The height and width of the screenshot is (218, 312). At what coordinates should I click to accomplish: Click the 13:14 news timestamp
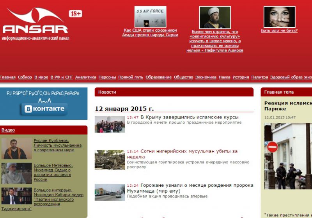coord(133,152)
